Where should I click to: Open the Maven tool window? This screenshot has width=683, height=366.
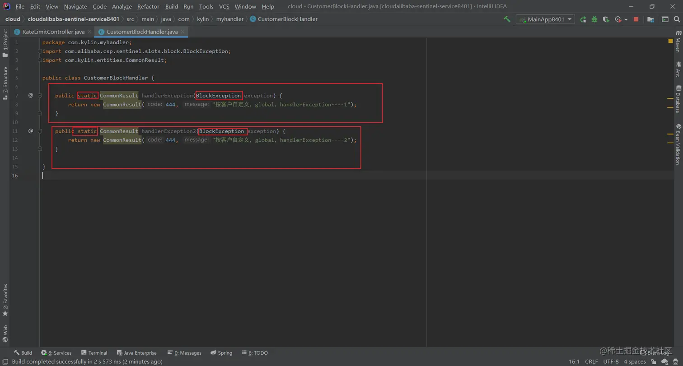pyautogui.click(x=678, y=42)
